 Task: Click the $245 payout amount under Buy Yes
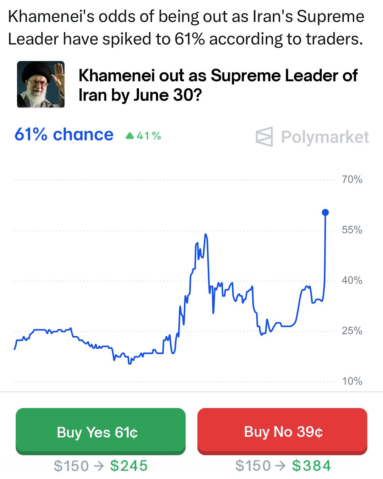click(129, 466)
